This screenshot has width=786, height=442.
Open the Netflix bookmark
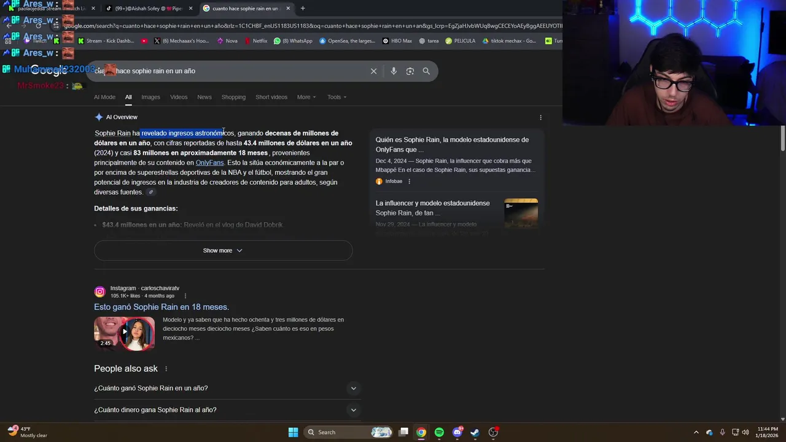point(255,41)
